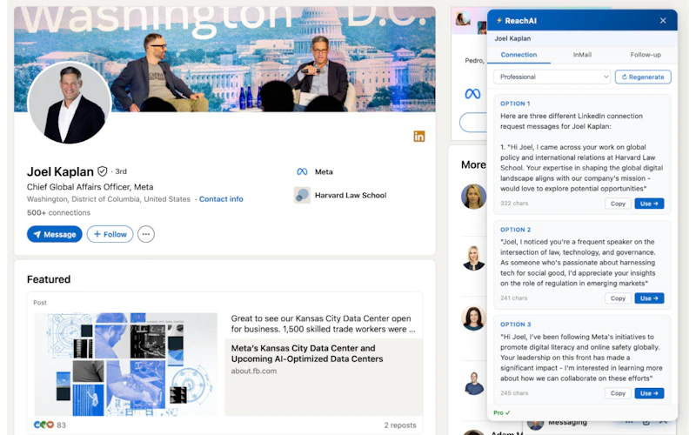Switch to the Connection tab
Screen dimensions: 696x435
(519, 55)
